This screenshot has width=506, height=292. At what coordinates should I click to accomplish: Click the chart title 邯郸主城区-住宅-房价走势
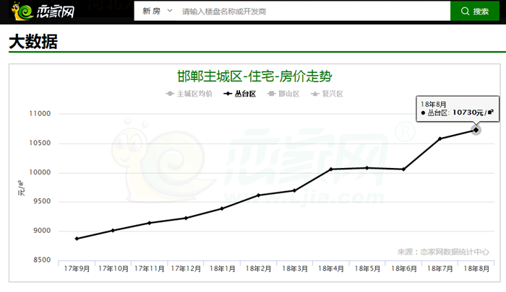tap(254, 76)
